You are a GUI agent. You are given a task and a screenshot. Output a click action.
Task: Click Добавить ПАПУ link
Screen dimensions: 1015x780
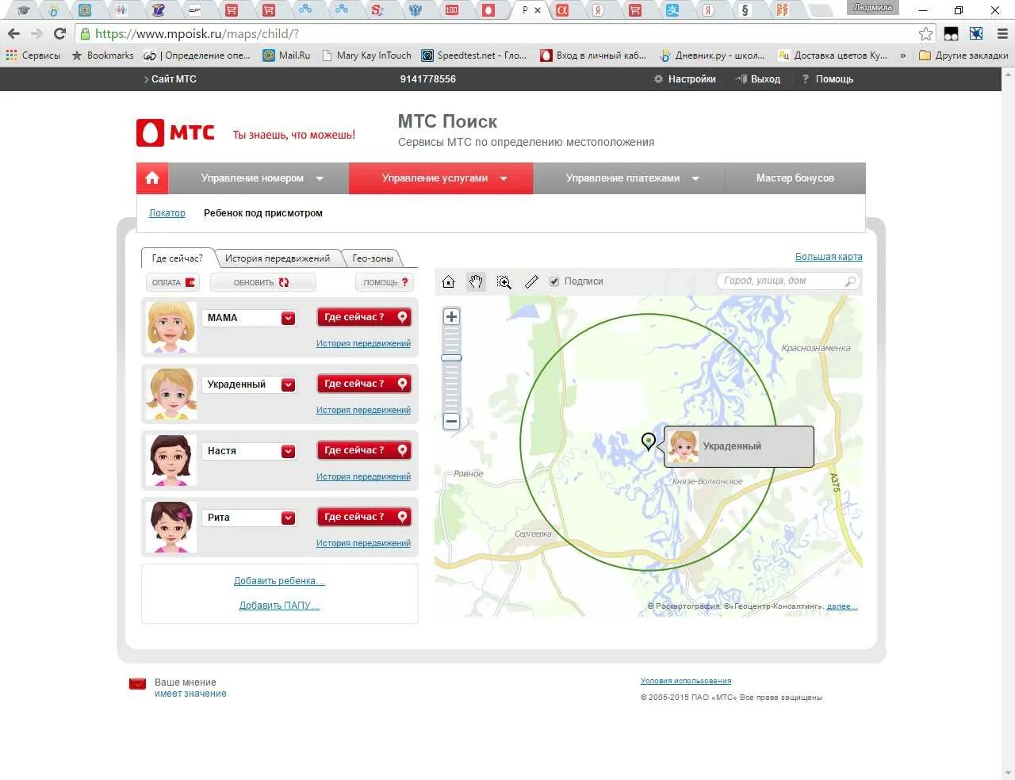[x=279, y=606]
